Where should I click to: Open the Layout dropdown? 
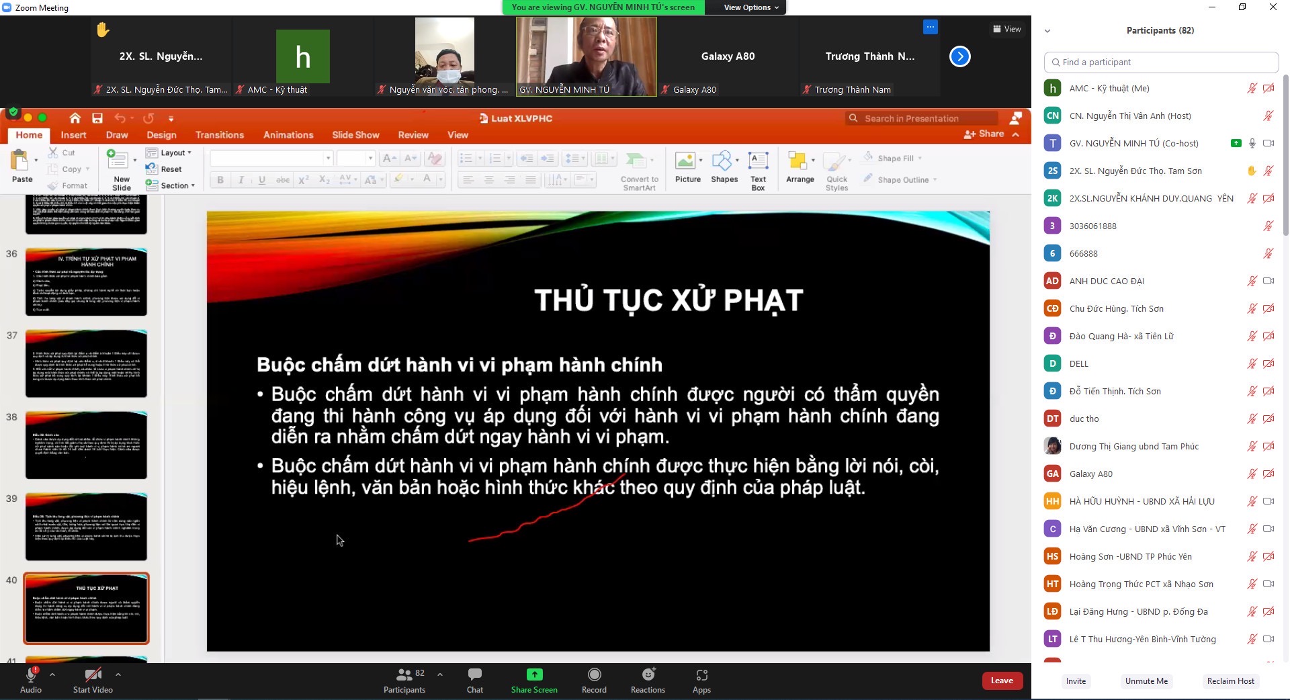169,152
